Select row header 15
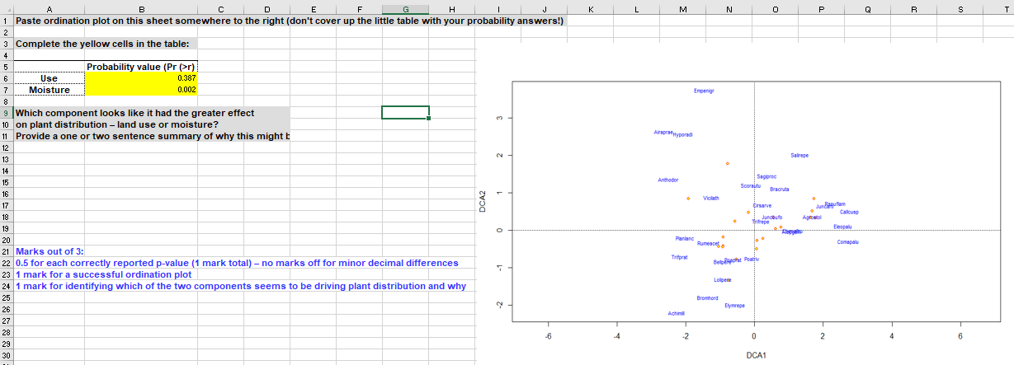The width and height of the screenshot is (1014, 365). [7, 181]
